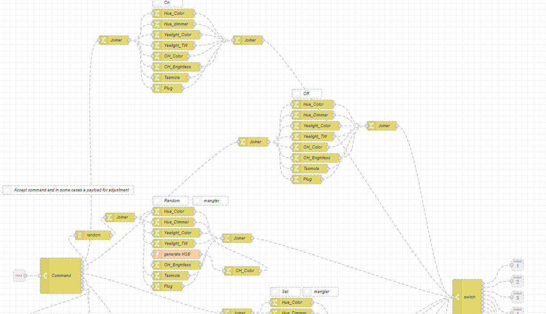Select Yeelight_Color node in the On group

177,35
